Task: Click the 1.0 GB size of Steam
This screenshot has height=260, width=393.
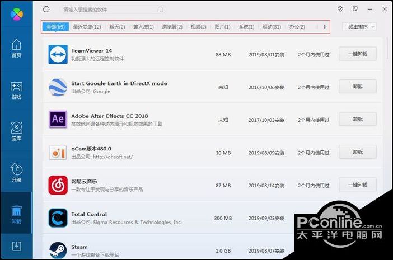Action: point(223,251)
